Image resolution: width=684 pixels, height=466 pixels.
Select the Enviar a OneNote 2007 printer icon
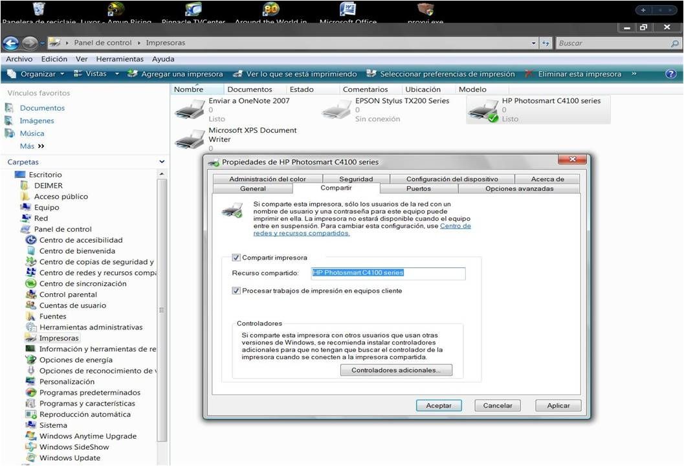tap(190, 109)
